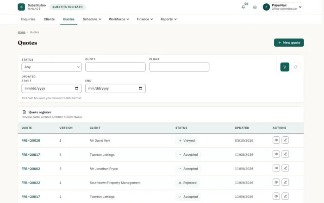Click the Viewed status badge
The width and height of the screenshot is (324, 203).
[x=187, y=140]
